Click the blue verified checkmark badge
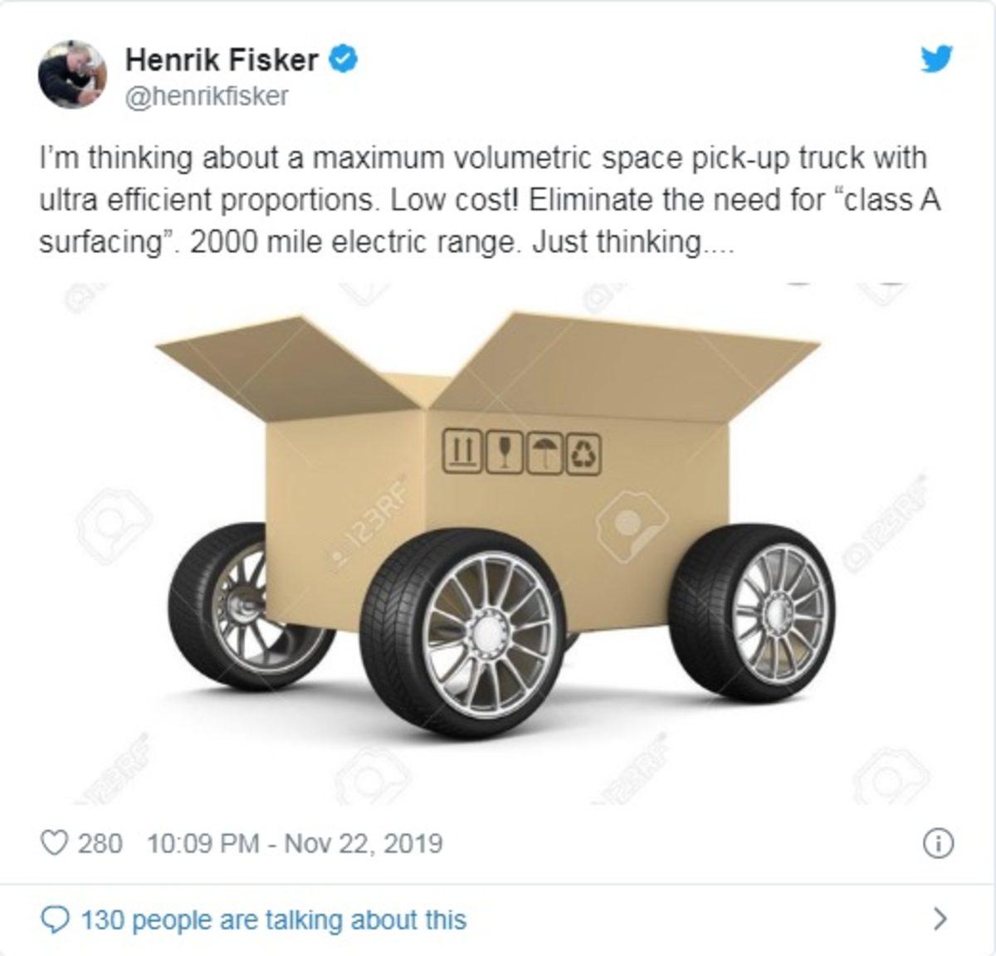 [x=345, y=59]
